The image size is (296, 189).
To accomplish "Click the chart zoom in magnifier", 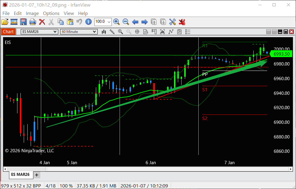I will tap(121, 32).
